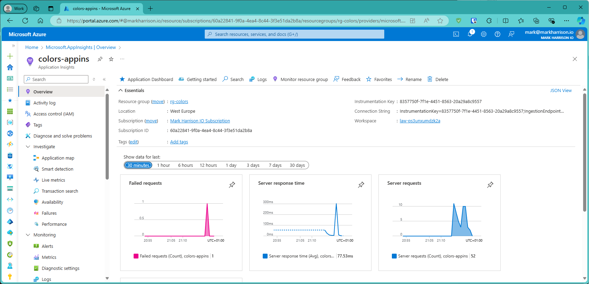The height and width of the screenshot is (284, 589).
Task: Collapse the Essentials section
Action: 121,90
